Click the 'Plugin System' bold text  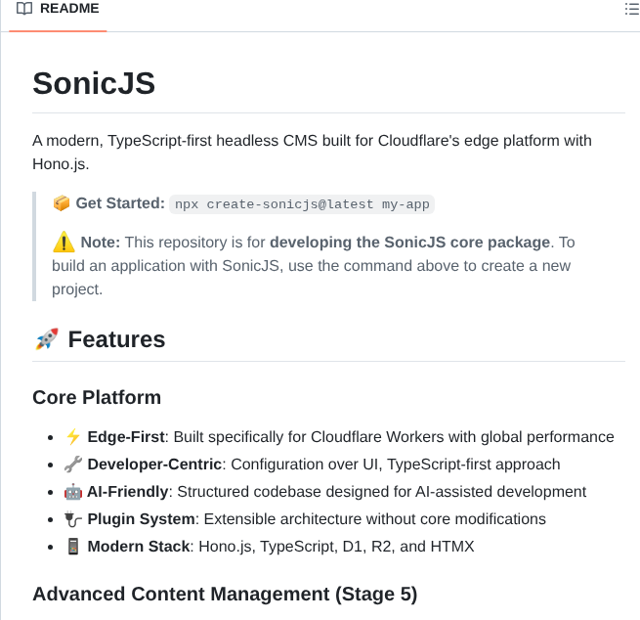pyautogui.click(x=142, y=519)
